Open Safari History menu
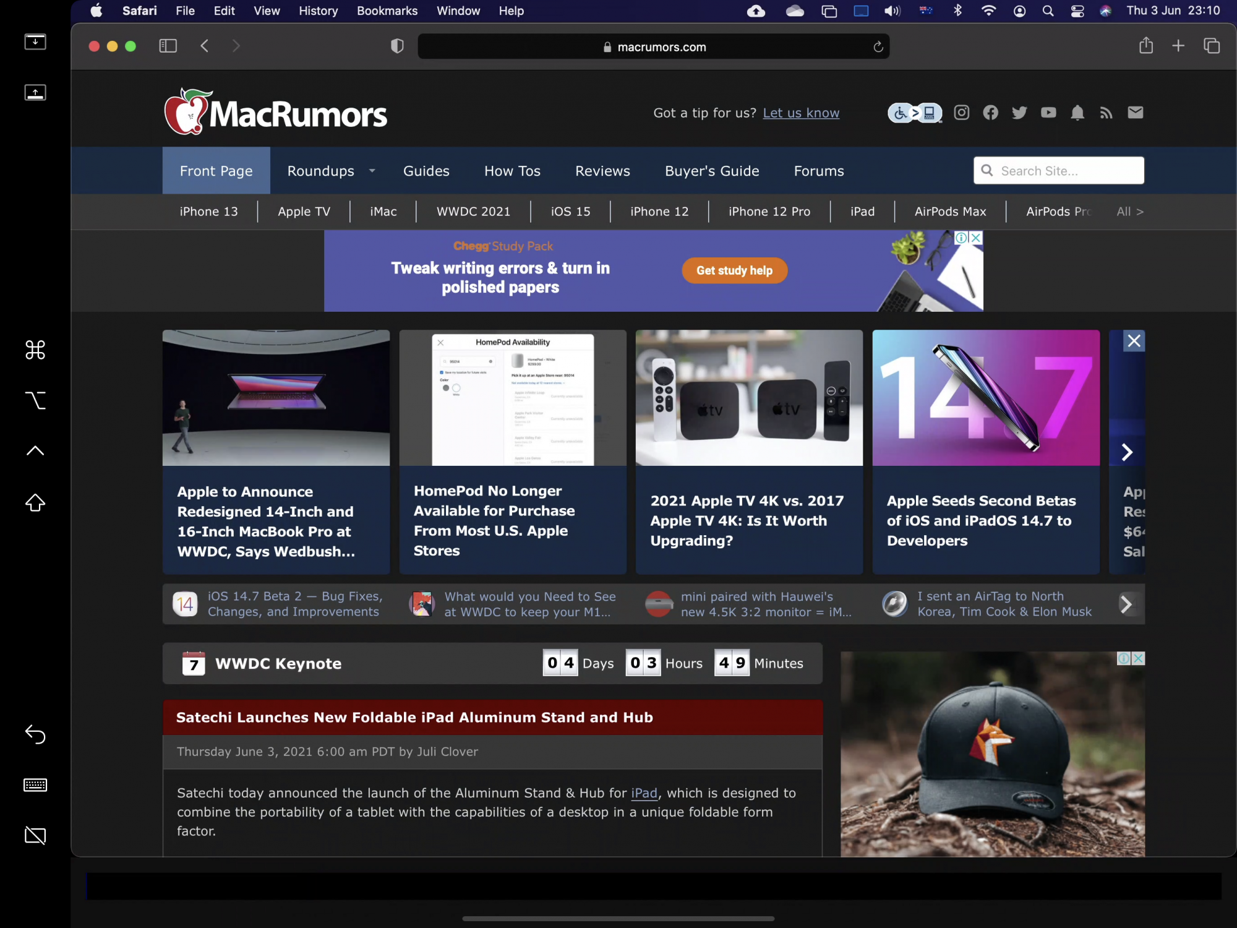Screen dimensions: 1237x928 (318, 11)
